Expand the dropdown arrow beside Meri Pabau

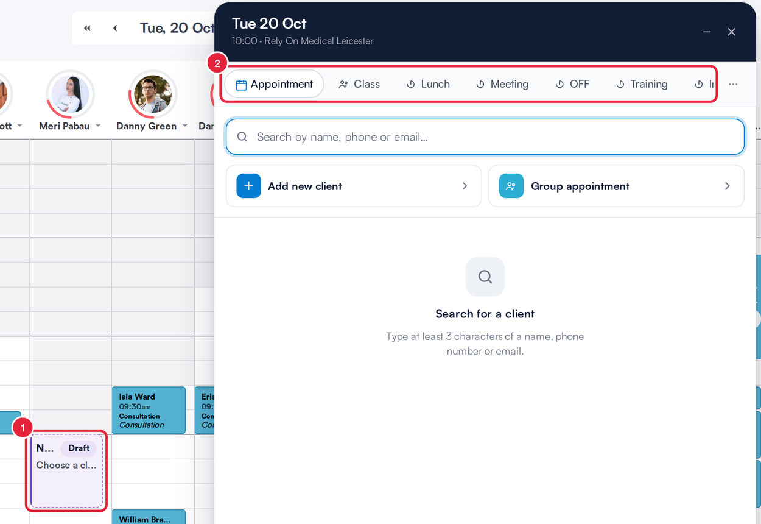(x=98, y=126)
